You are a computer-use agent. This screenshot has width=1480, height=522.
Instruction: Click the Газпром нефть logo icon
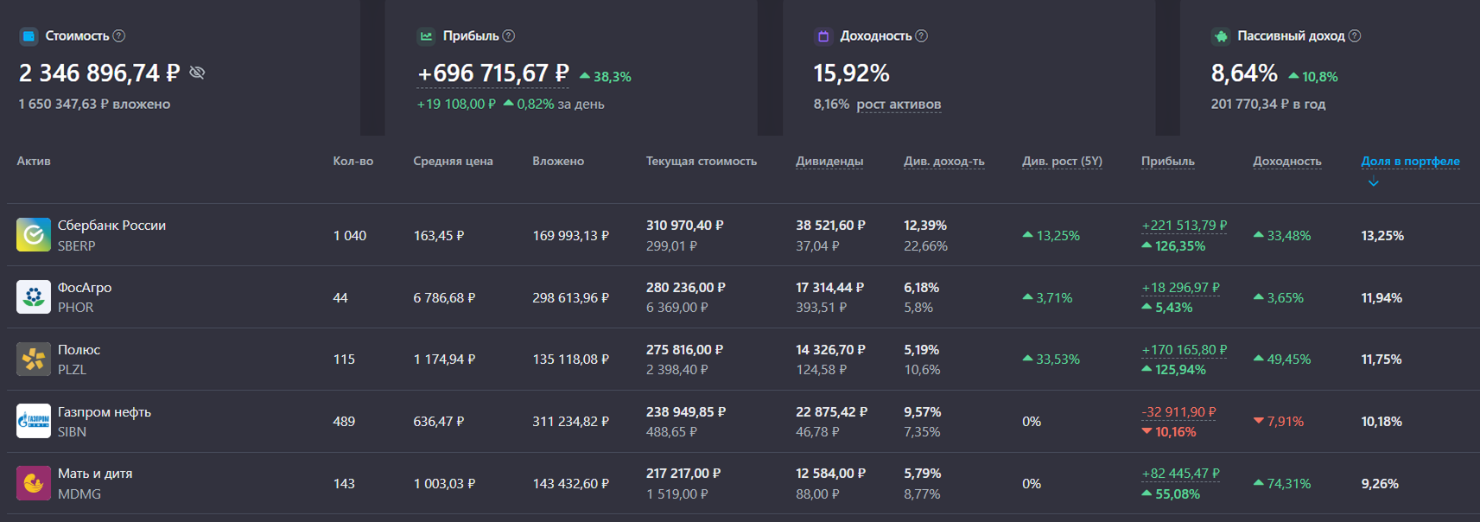[34, 422]
